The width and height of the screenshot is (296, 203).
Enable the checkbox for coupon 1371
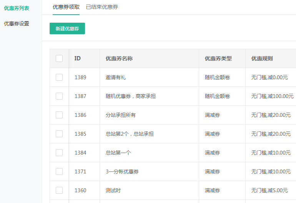coord(59,171)
